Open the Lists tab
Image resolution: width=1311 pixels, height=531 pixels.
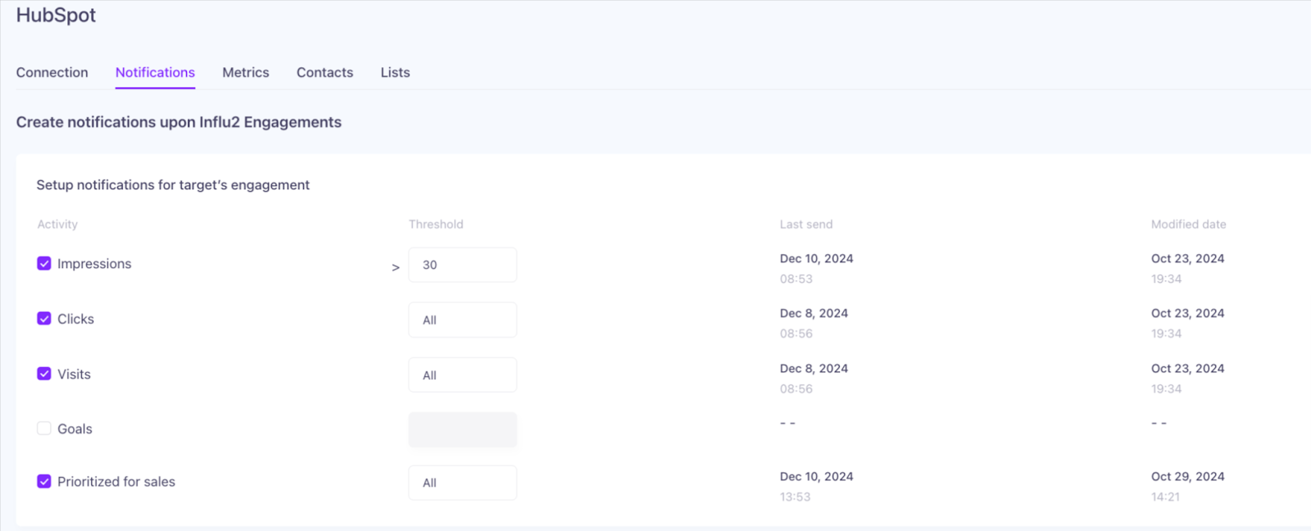point(395,72)
